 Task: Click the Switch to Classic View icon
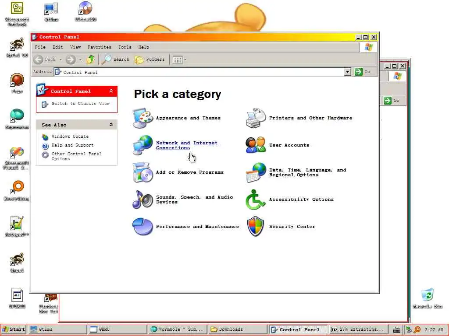[45, 104]
